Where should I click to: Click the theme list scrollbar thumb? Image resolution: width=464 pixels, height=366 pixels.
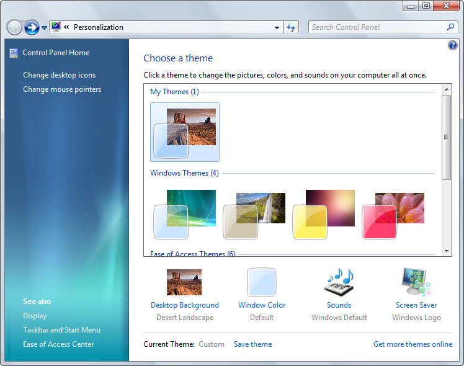[x=447, y=137]
